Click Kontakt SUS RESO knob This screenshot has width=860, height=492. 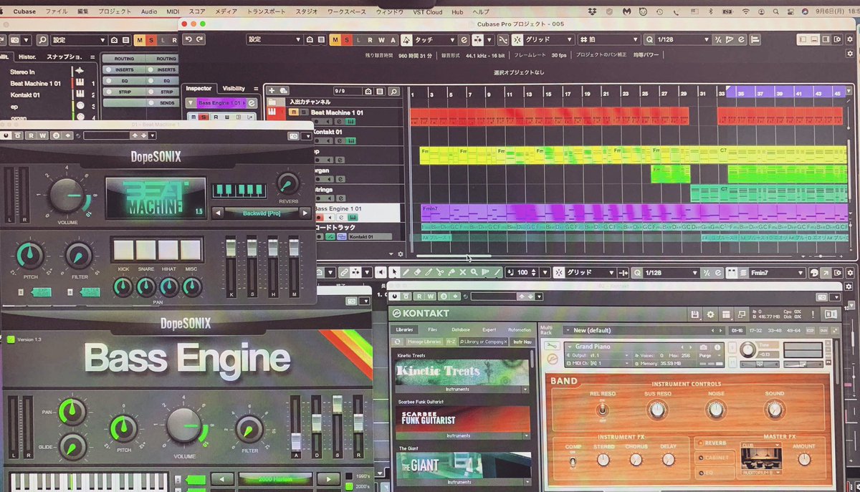[x=657, y=410]
